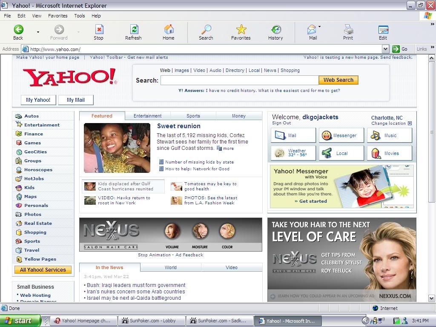Open the Sweet reunion headline
The image size is (436, 327).
click(179, 126)
